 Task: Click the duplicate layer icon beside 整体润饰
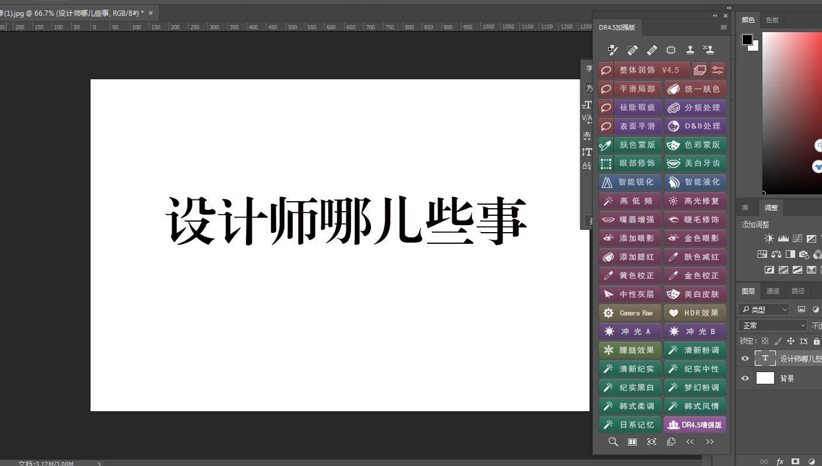click(x=699, y=69)
